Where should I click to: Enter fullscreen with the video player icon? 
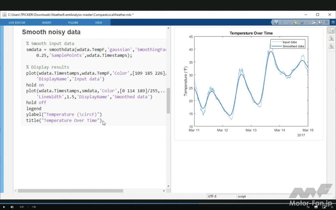click(332, 207)
